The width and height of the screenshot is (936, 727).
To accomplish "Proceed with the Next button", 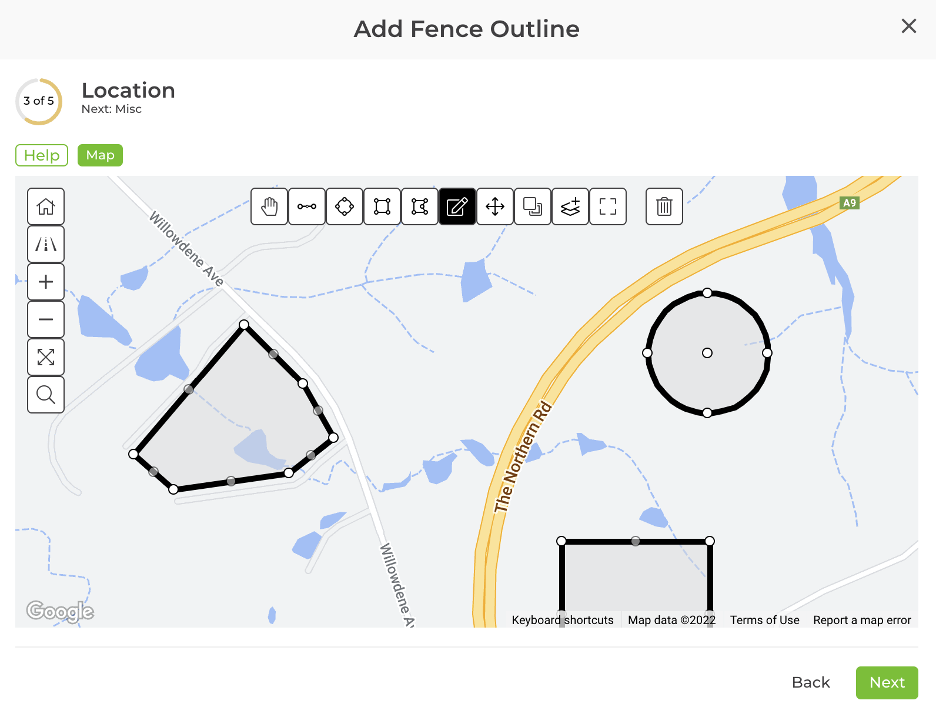I will 887,683.
